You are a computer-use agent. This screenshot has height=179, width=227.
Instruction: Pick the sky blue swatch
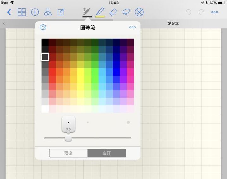click(x=102, y=72)
